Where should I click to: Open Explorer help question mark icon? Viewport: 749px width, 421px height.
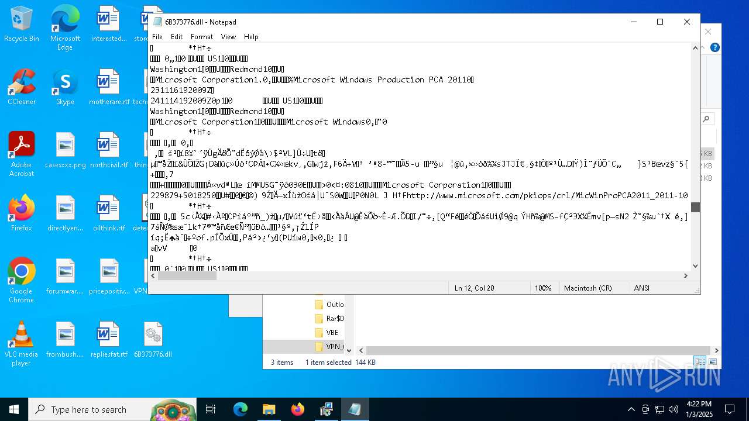tap(714, 48)
